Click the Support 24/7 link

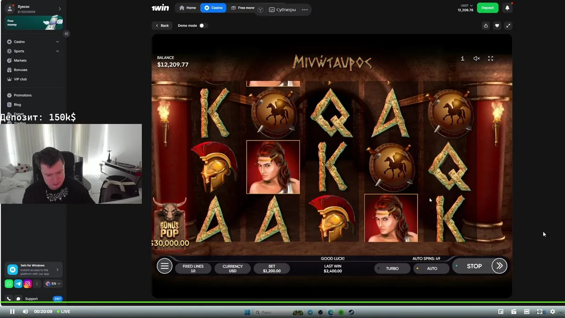pos(38,299)
